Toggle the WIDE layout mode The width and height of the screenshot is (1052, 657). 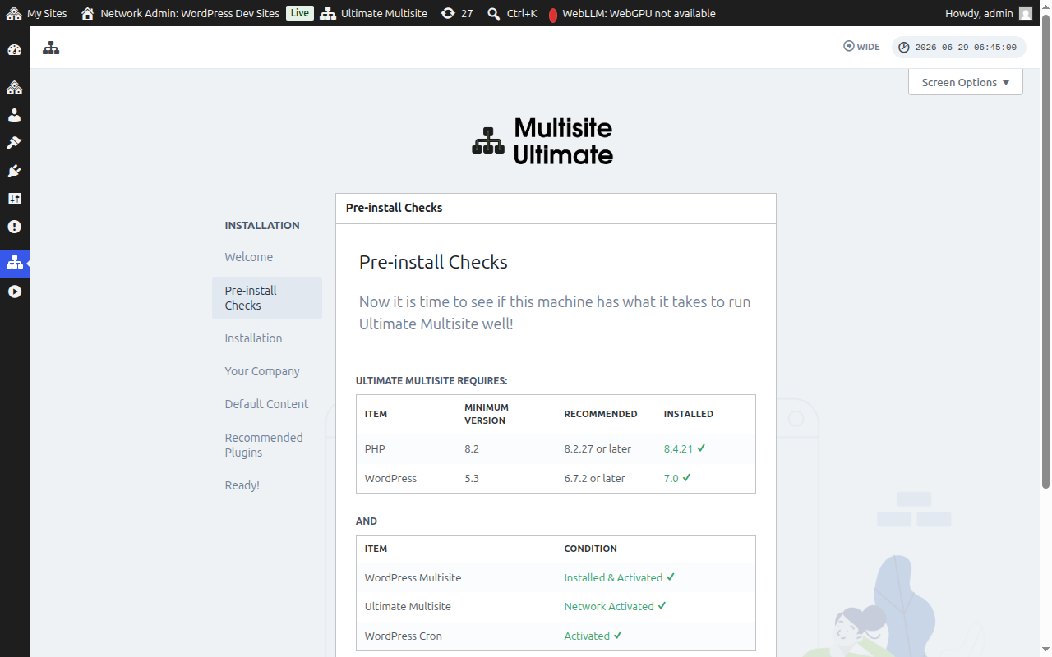point(861,47)
